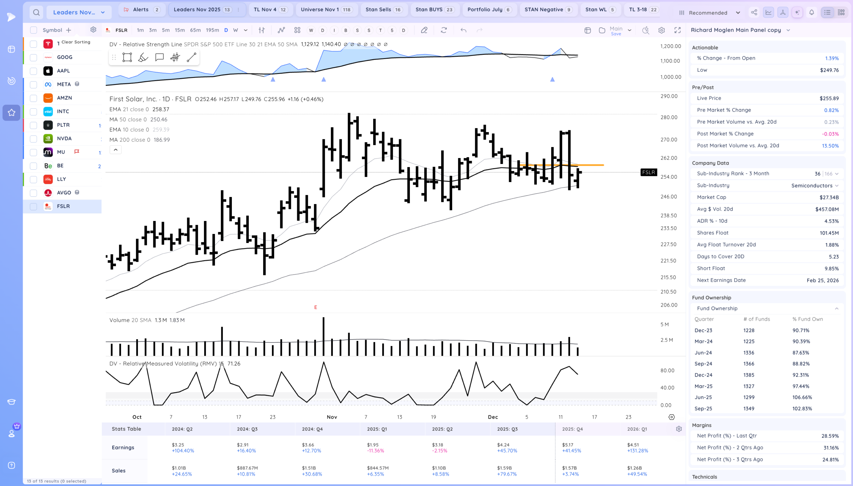Expand the Recommended layout dropdown
The width and height of the screenshot is (853, 486).
coord(709,13)
